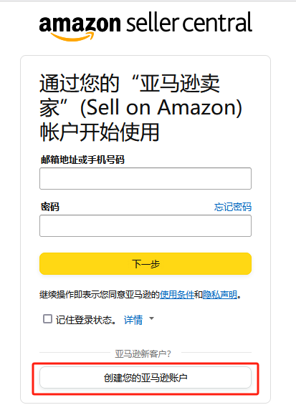Focus the 邮箱地址或手机号码 input field
Screen dimensions: 296x415
(x=145, y=179)
